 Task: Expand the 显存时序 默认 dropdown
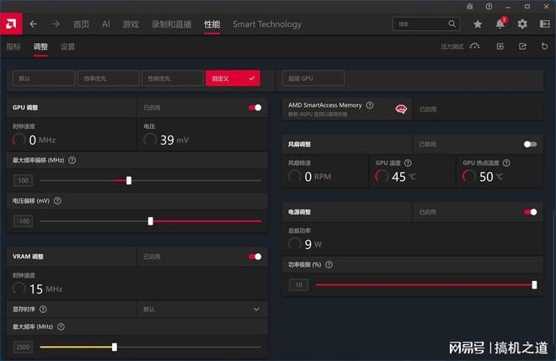(202, 310)
